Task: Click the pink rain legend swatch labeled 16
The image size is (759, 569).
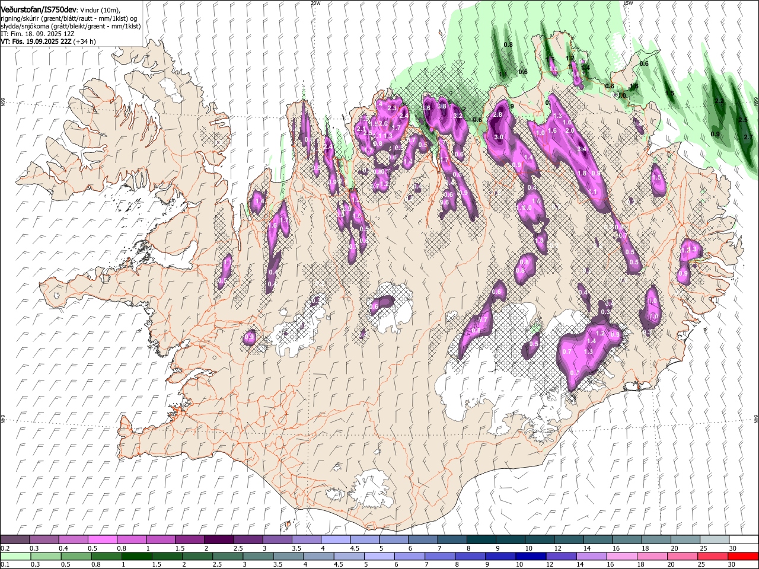Action: pos(622,556)
